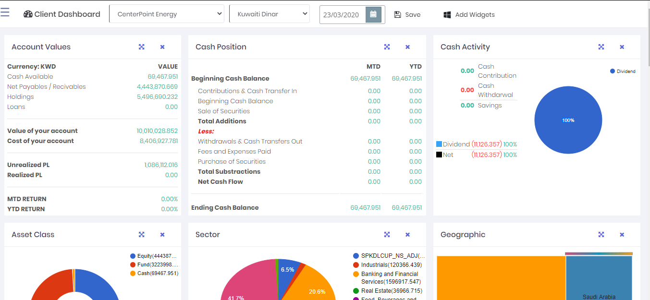Expand the Cash Activity widget
Image resolution: width=650 pixels, height=300 pixels.
pyautogui.click(x=601, y=47)
